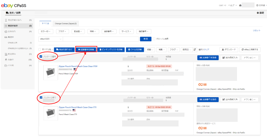Click the settings gear icon
Image resolution: width=267 pixels, height=138 pixels.
[257, 13]
